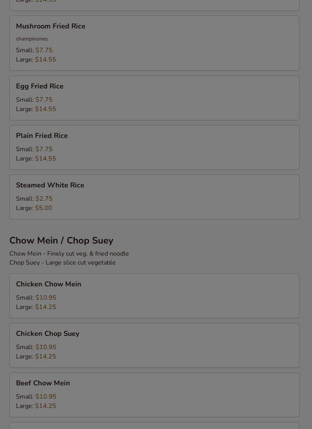Screen dimensions: 312x429
Task: Click Large $14.25 Chicken Chop Suey price
Action: pos(45,357)
